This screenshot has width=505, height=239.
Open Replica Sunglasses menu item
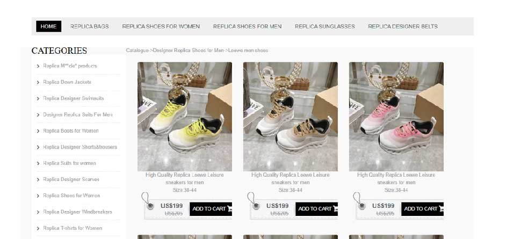tap(324, 26)
